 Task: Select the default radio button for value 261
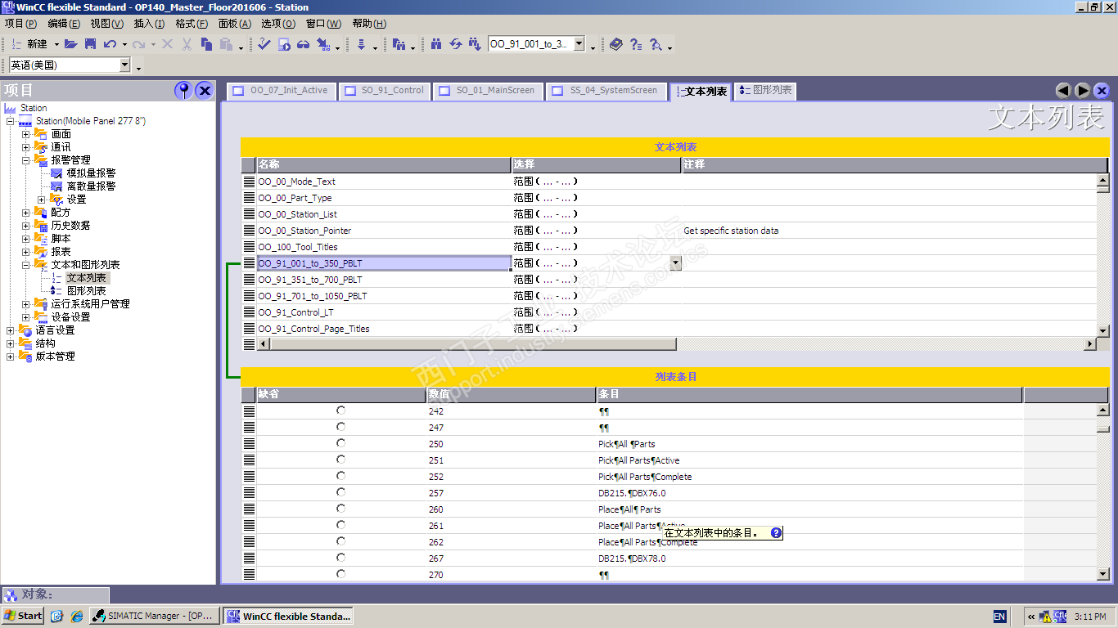(x=340, y=525)
